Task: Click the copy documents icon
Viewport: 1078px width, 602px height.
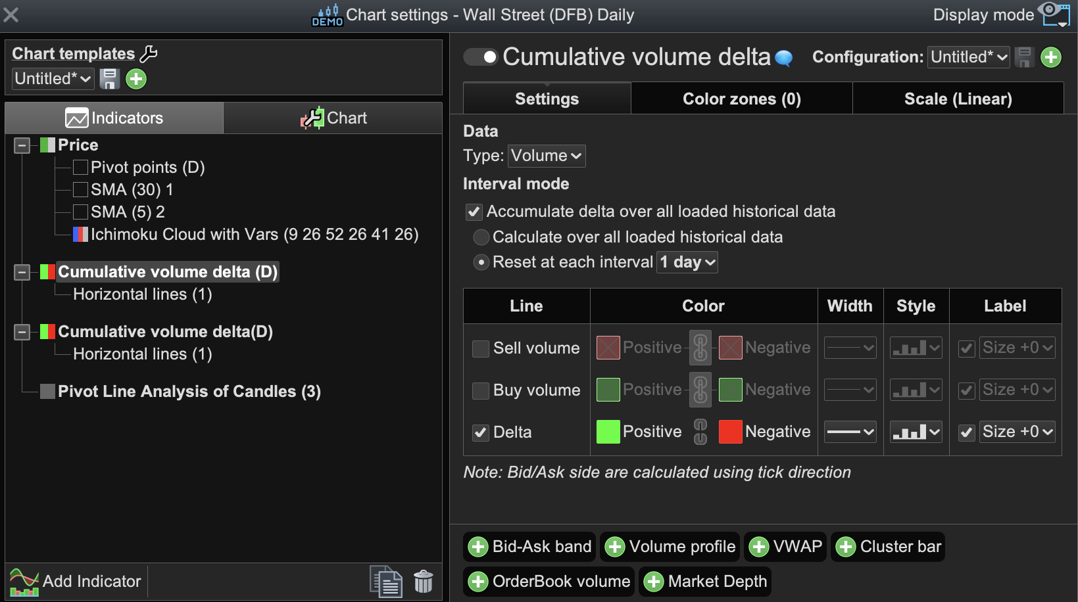Action: [x=387, y=582]
